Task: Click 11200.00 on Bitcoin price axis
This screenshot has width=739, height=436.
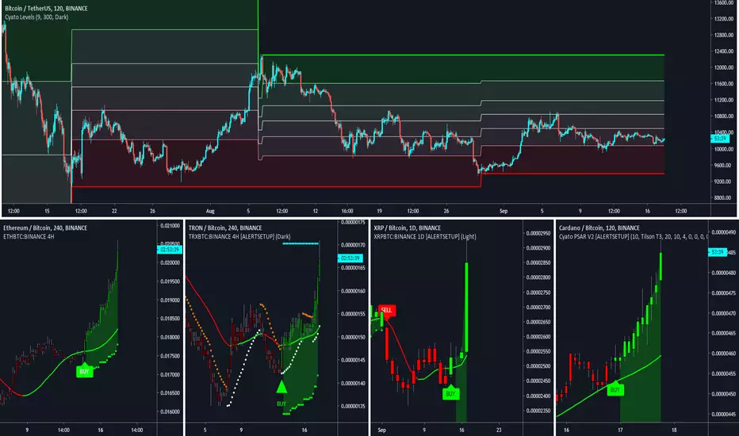Action: pos(723,100)
